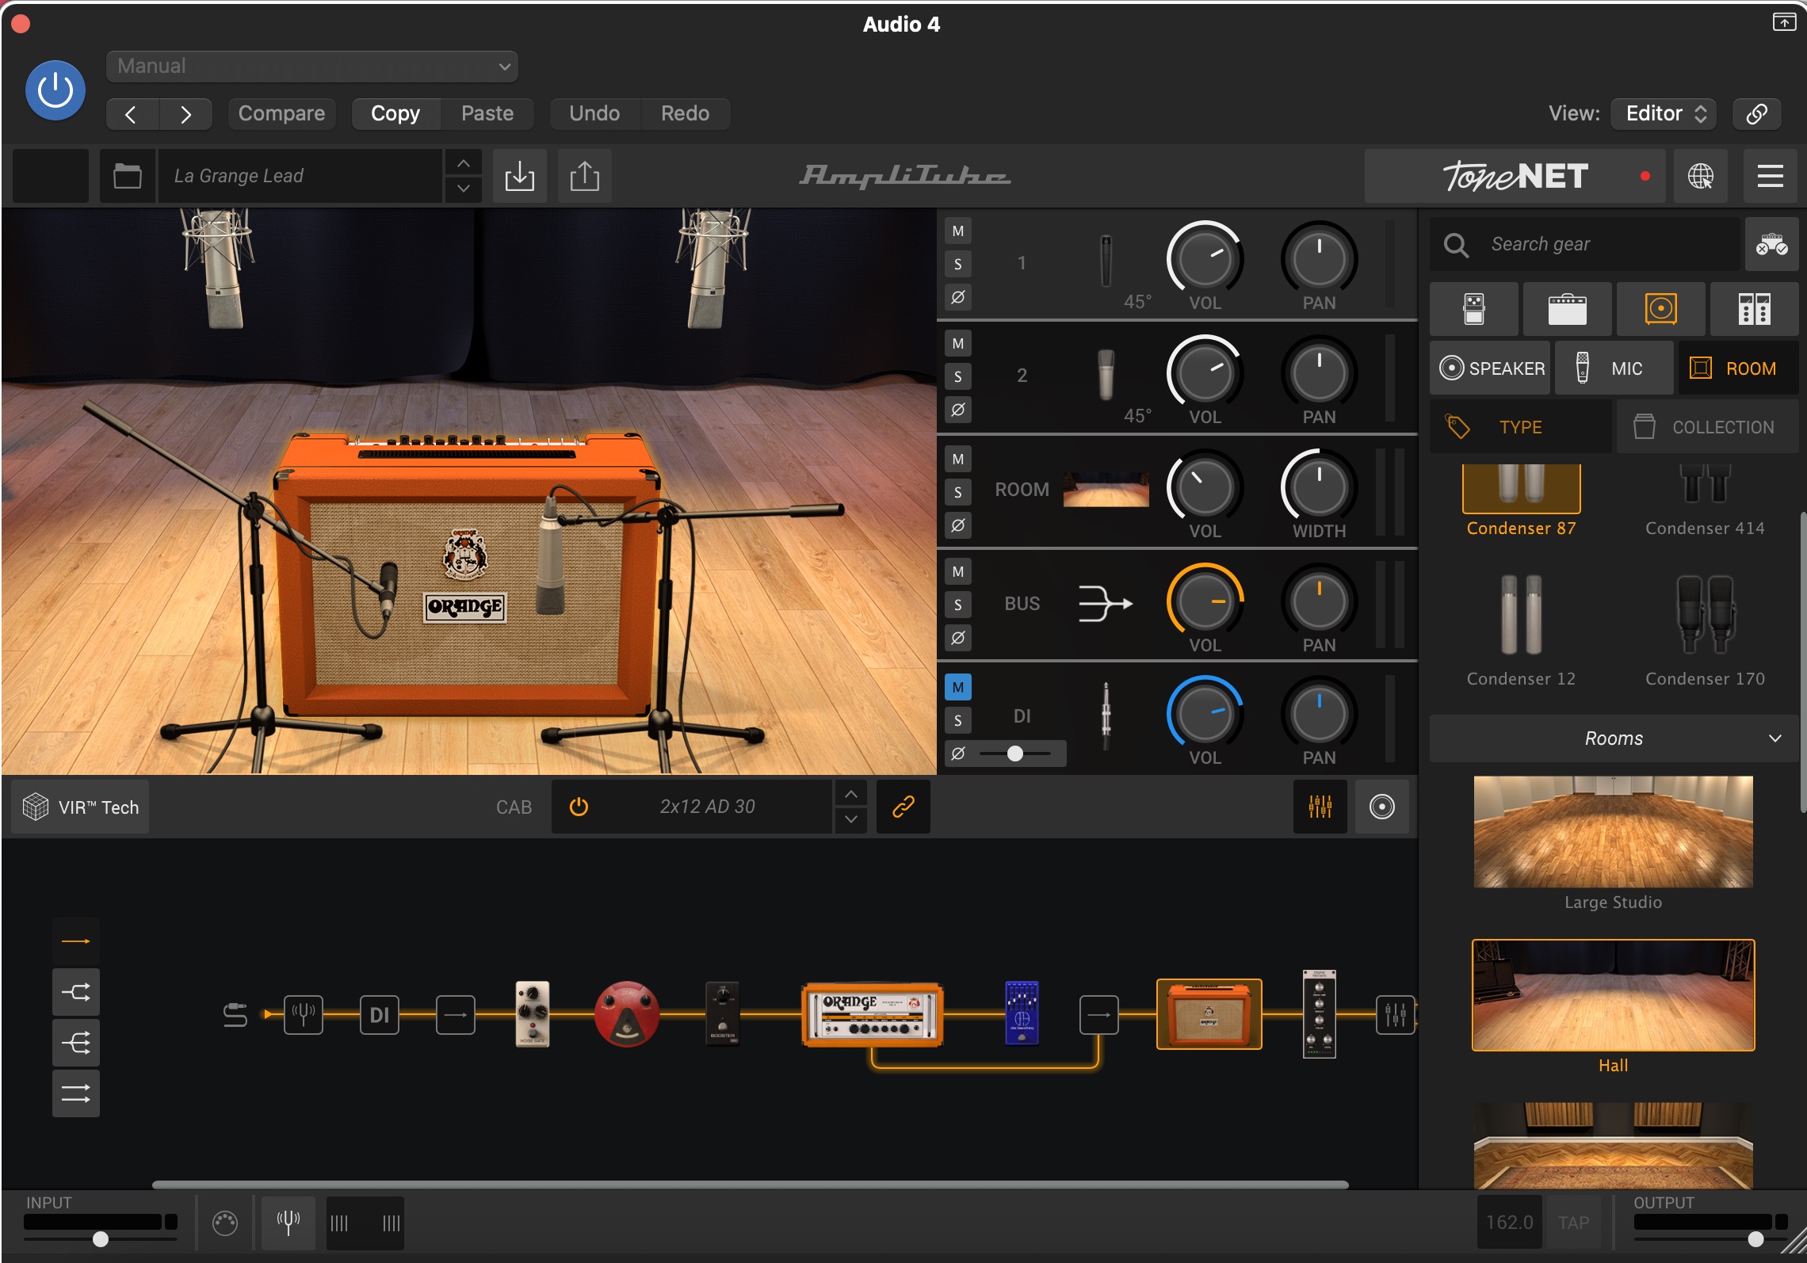This screenshot has width=1807, height=1263.
Task: Click the plugin link chain icon
Action: pyautogui.click(x=1756, y=113)
